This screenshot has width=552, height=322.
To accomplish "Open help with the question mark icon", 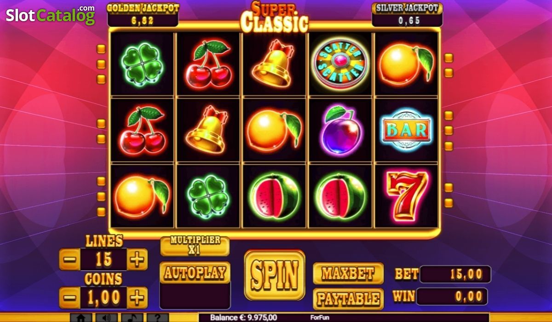I will coord(158,317).
